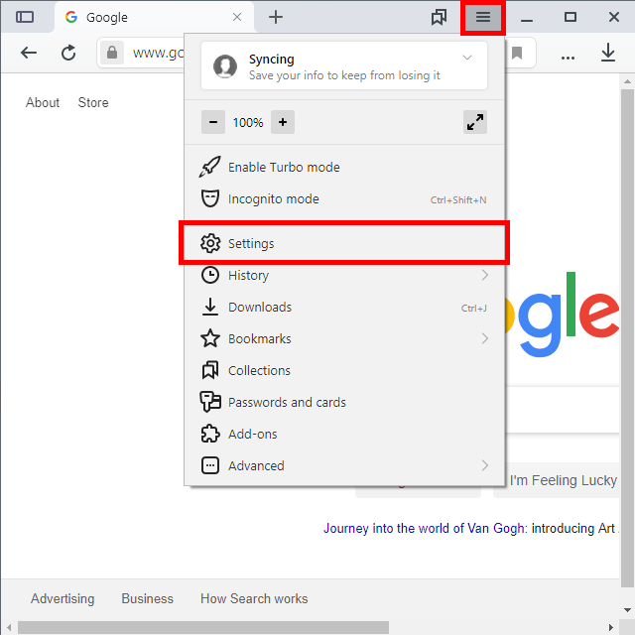The width and height of the screenshot is (635, 635).
Task: Expand the Syncing card chevron
Action: point(467,58)
